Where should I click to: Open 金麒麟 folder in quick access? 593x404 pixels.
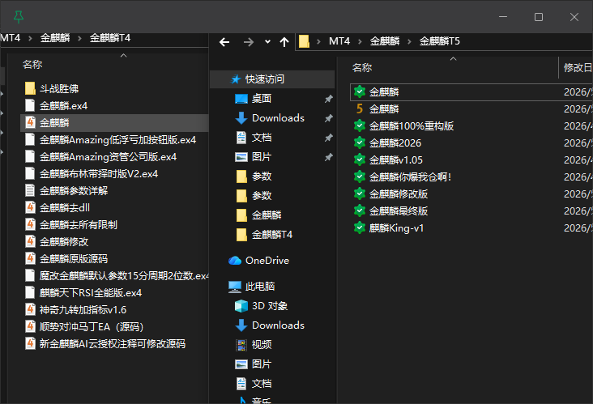pos(267,215)
